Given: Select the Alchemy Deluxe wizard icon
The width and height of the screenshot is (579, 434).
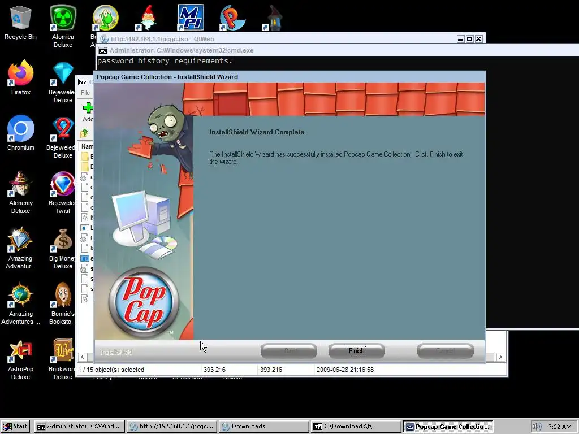Looking at the screenshot, I should click(21, 193).
